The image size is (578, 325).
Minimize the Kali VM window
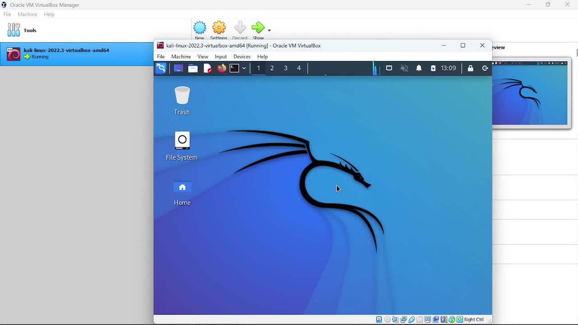coord(444,46)
